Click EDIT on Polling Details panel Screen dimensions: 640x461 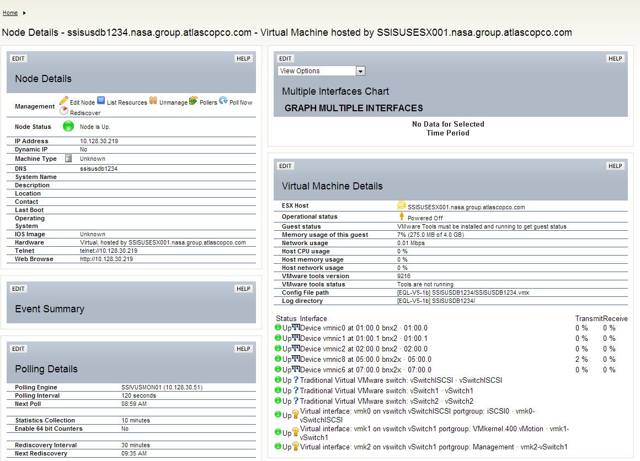(18, 349)
